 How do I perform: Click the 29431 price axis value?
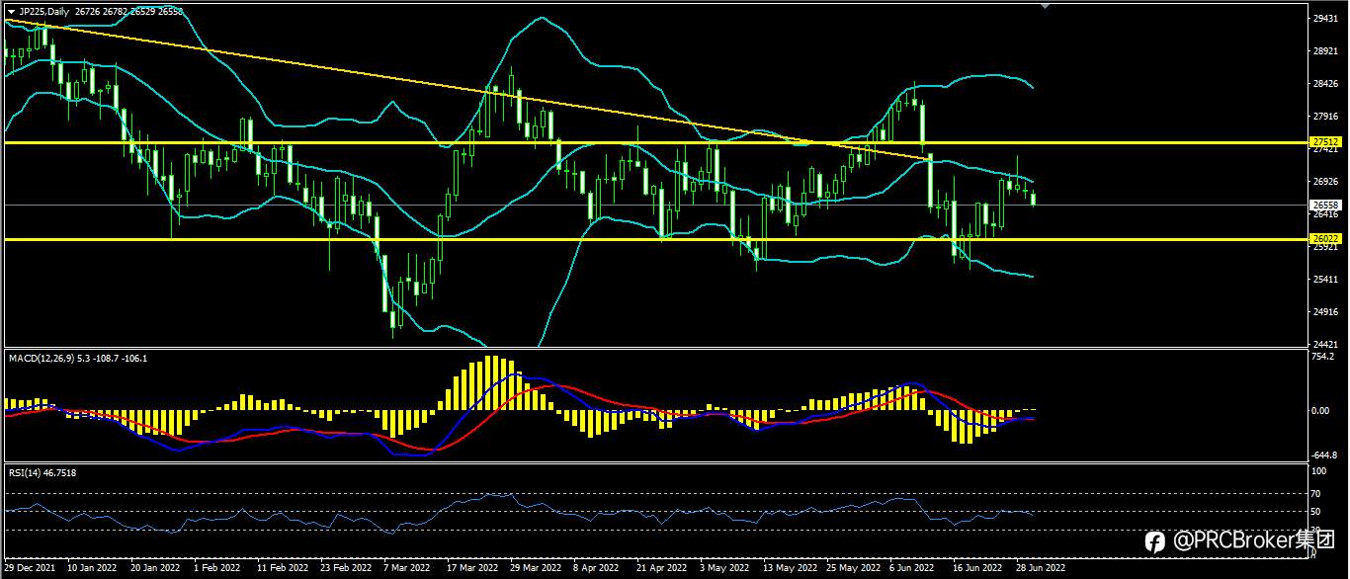[1325, 18]
